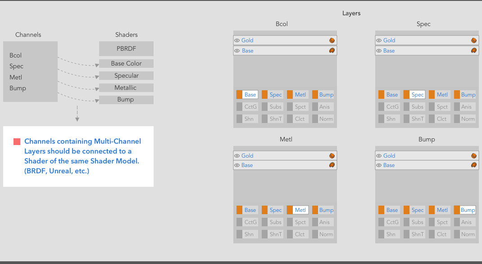Click the paint icon on Gold layer in Metl

tap(332, 155)
